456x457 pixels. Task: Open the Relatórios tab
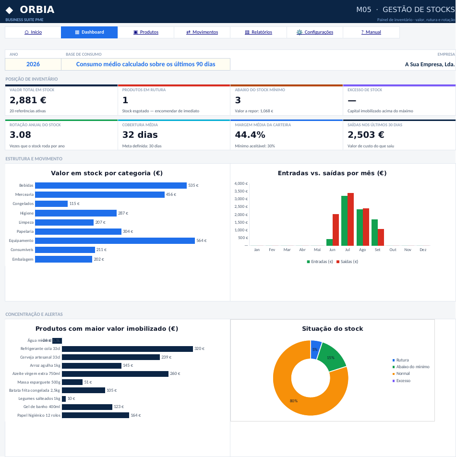pos(258,32)
